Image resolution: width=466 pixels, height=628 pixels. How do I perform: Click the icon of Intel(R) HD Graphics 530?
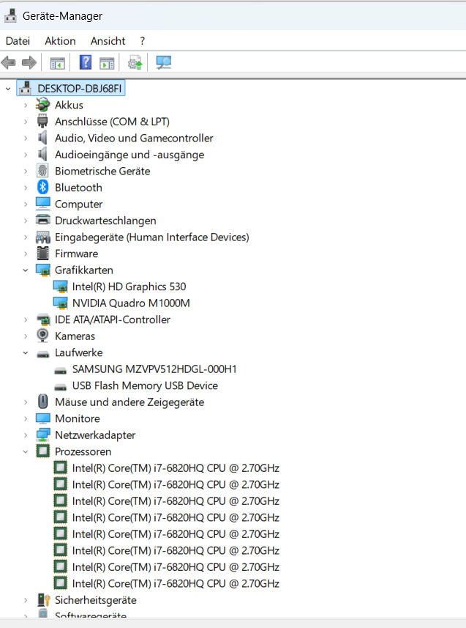tap(61, 287)
